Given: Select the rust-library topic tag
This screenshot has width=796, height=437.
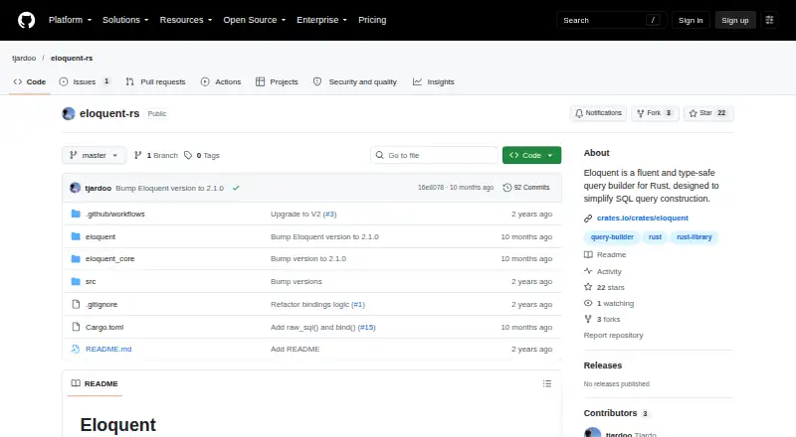Looking at the screenshot, I should [x=694, y=236].
